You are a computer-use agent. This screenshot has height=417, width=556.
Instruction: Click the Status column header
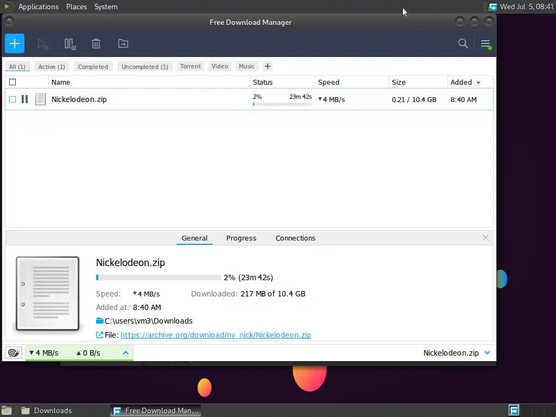point(282,83)
